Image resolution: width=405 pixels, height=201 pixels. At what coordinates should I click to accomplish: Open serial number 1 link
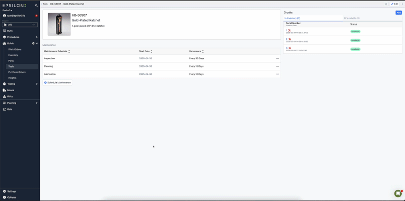[x=286, y=30]
